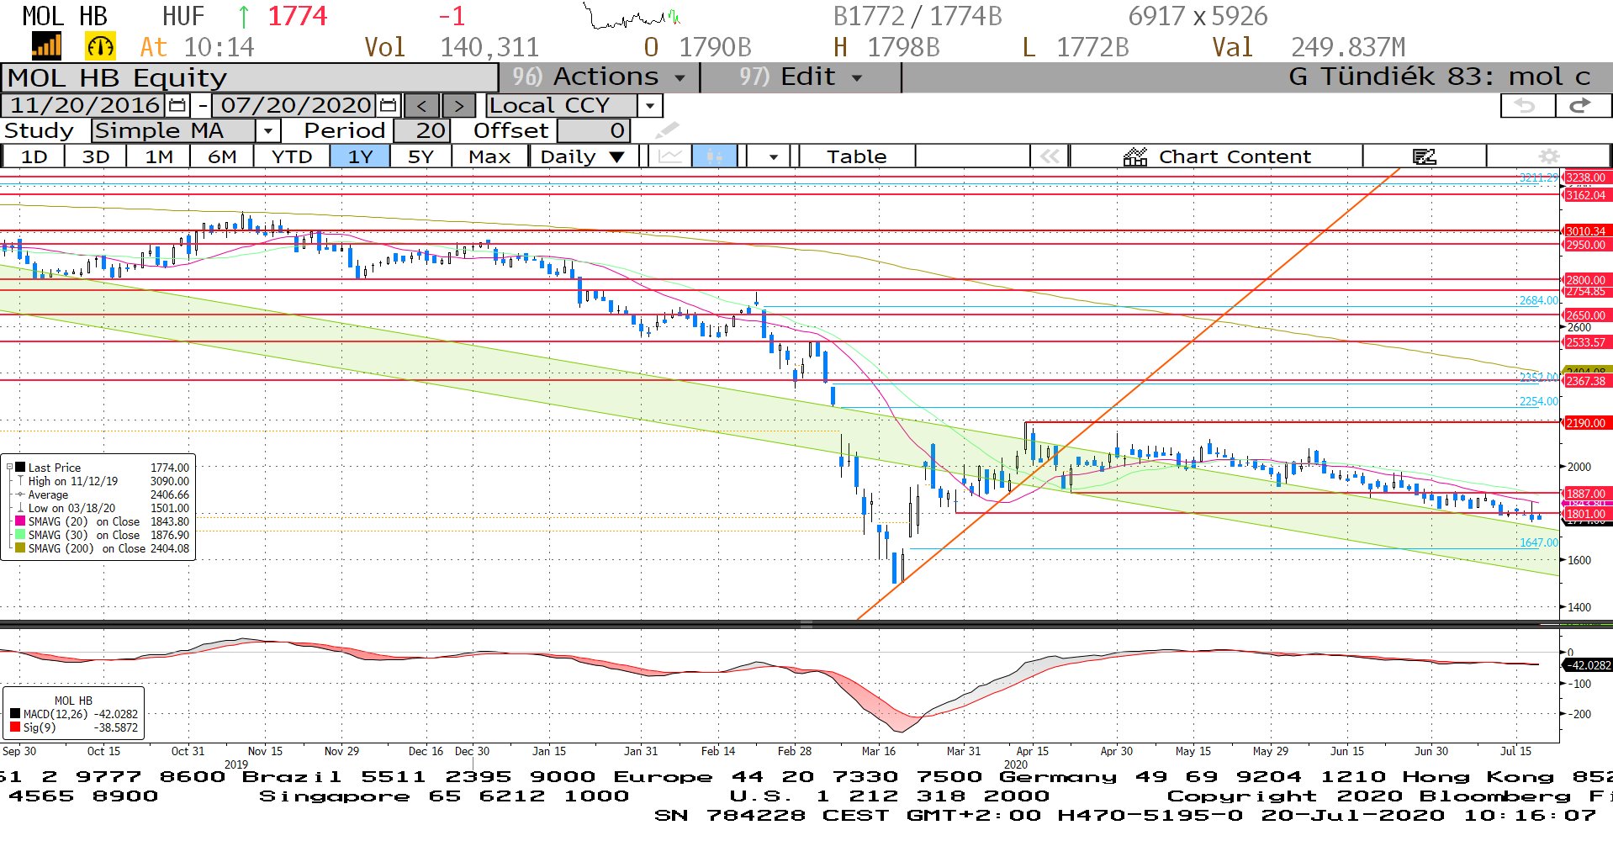Click the SMAVG (30) green color swatch
Viewport: 1613px width, 862px height.
point(20,535)
